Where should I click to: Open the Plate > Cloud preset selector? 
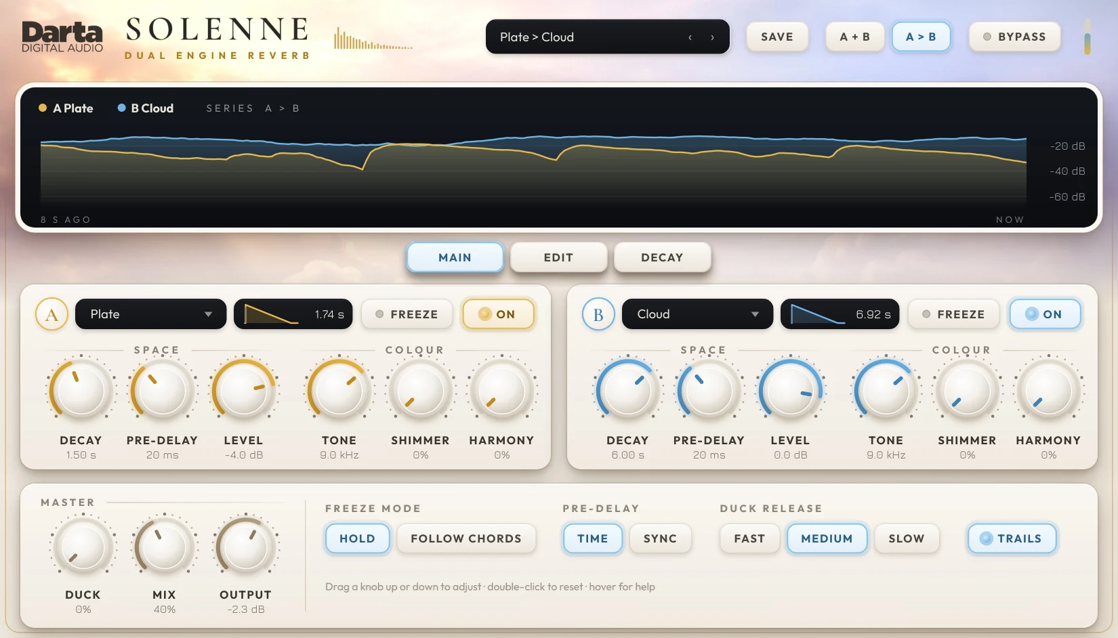click(607, 37)
